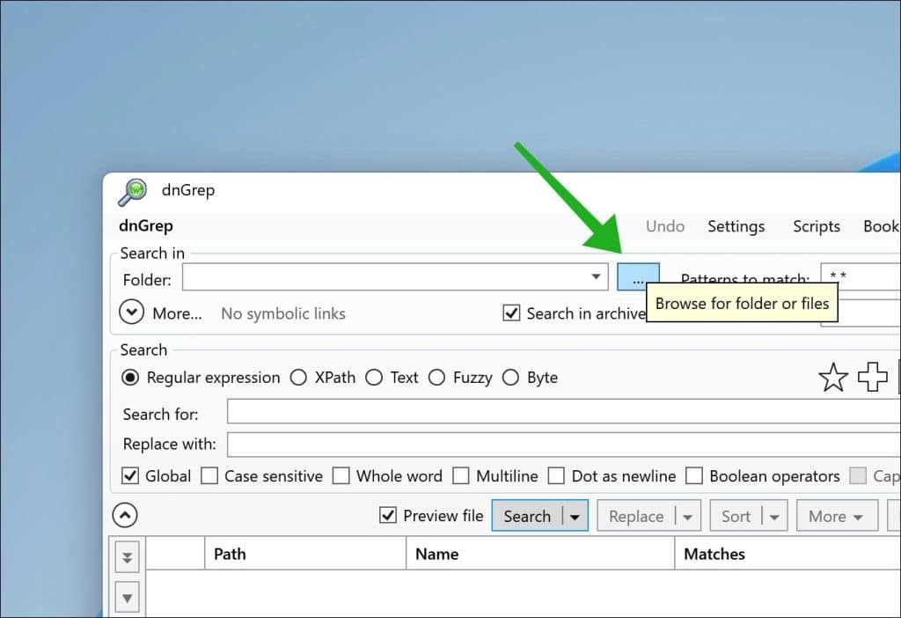Open the More dropdown button
This screenshot has height=618, width=901.
[x=838, y=516]
